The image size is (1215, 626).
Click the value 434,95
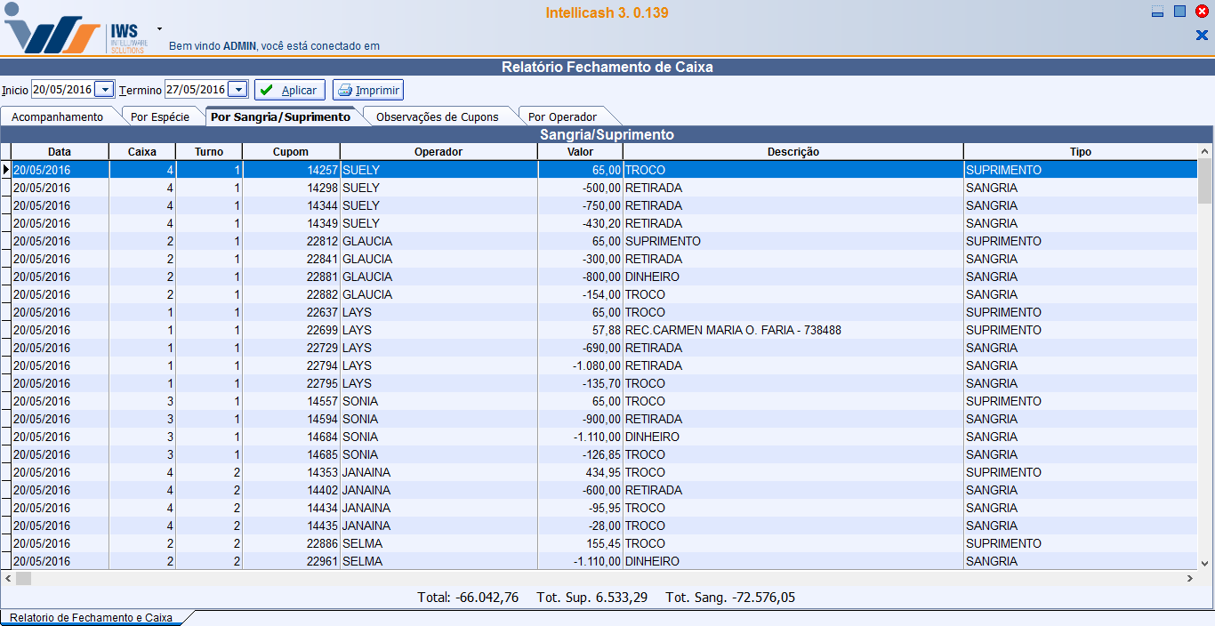pyautogui.click(x=603, y=472)
